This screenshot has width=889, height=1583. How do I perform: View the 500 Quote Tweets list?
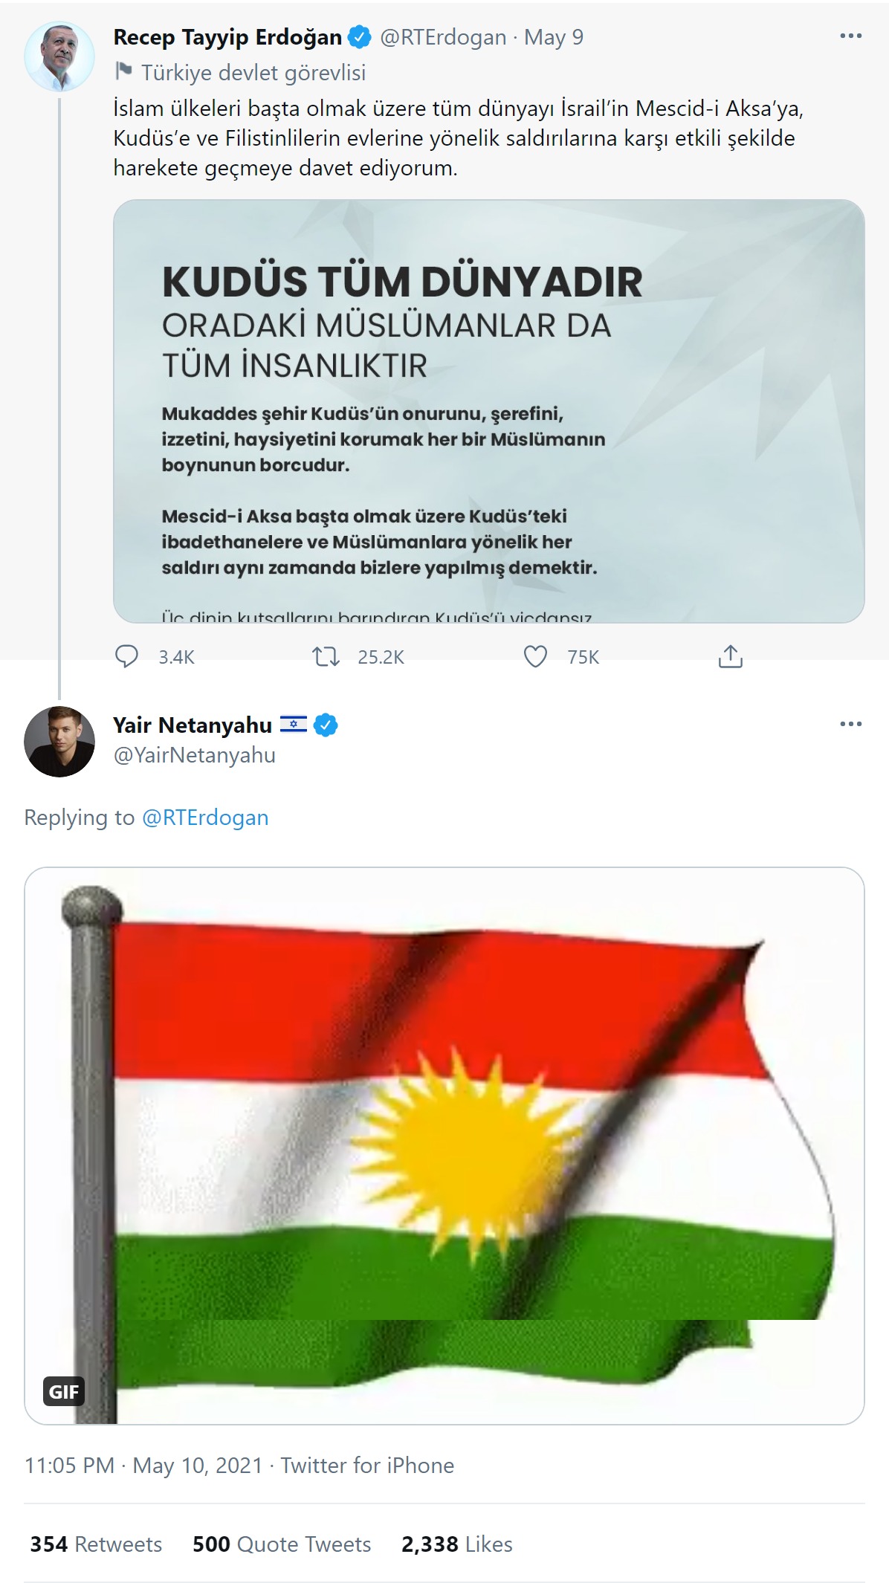pos(282,1544)
